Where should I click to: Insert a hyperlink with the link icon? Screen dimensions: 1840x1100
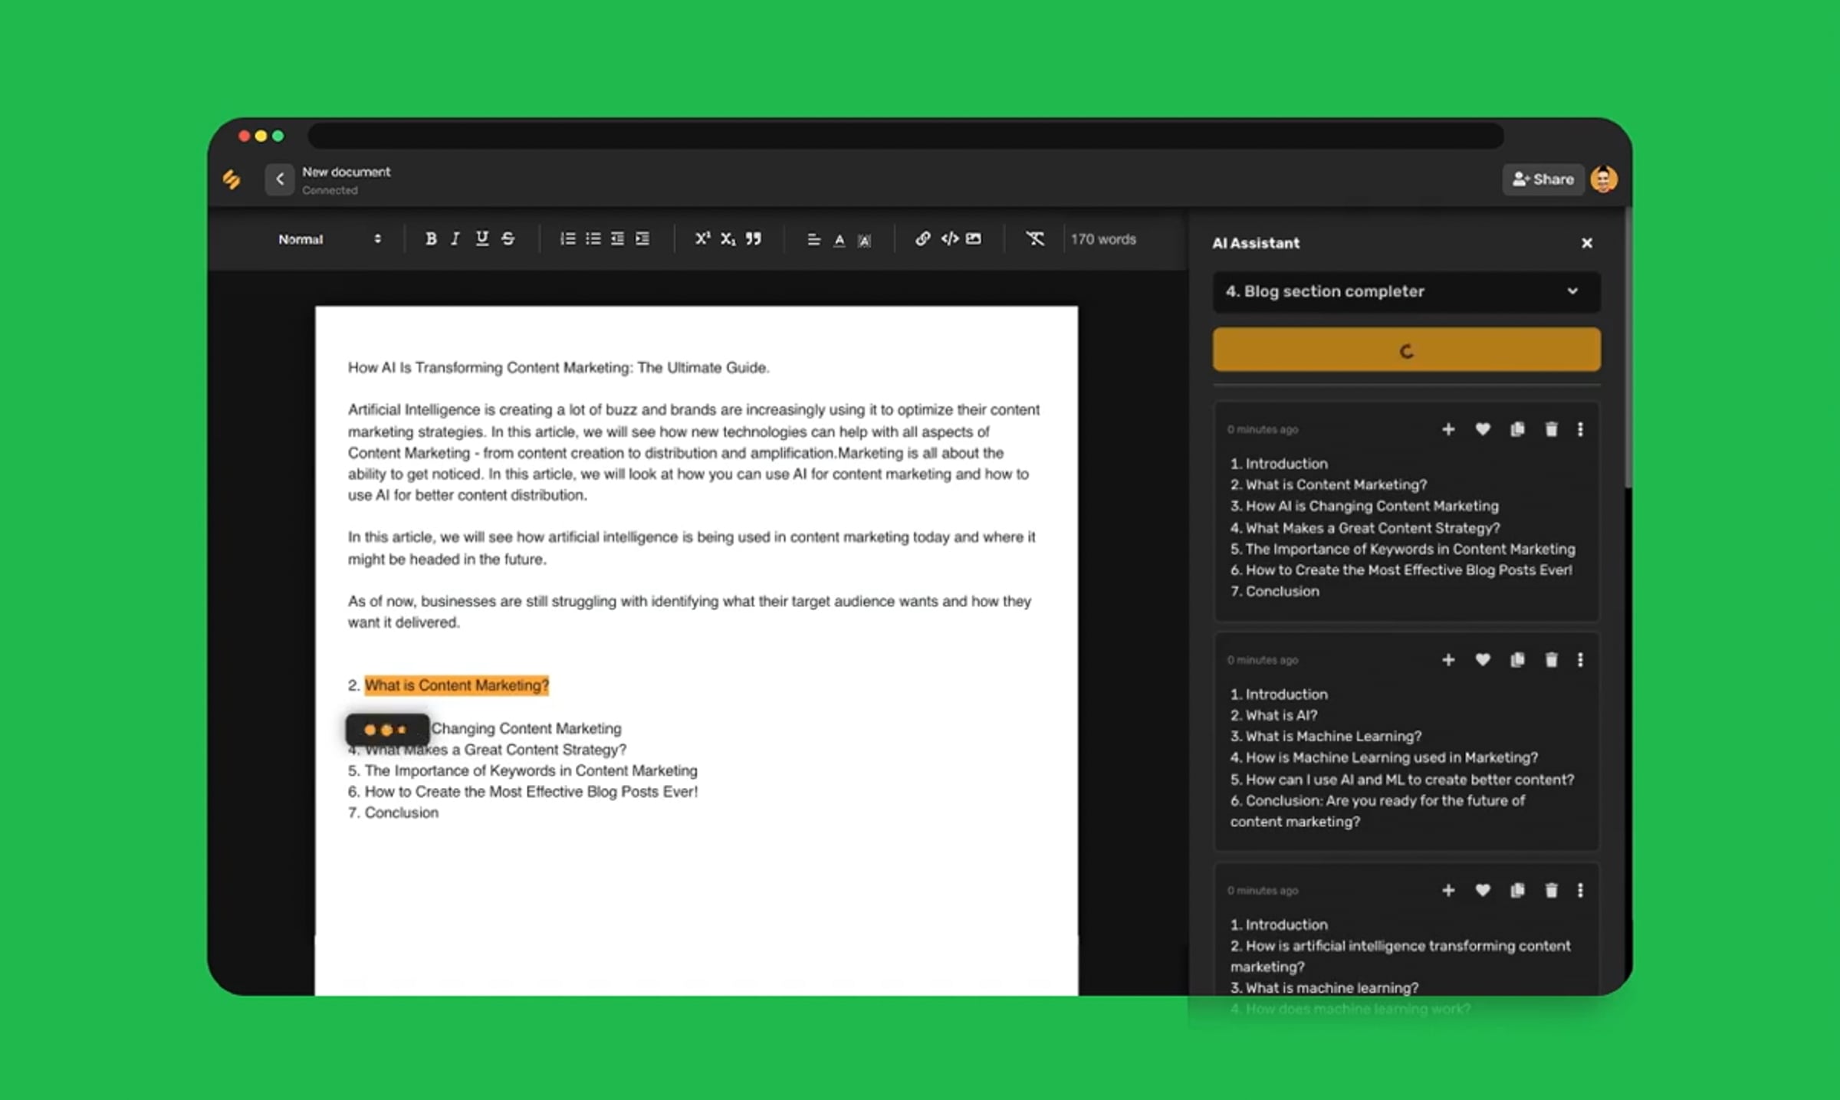point(923,239)
